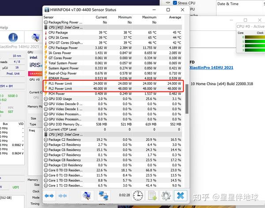265x208 pixels.
Task: Click the vertical scrollbar thumb in sensor window
Action: pyautogui.click(x=187, y=99)
